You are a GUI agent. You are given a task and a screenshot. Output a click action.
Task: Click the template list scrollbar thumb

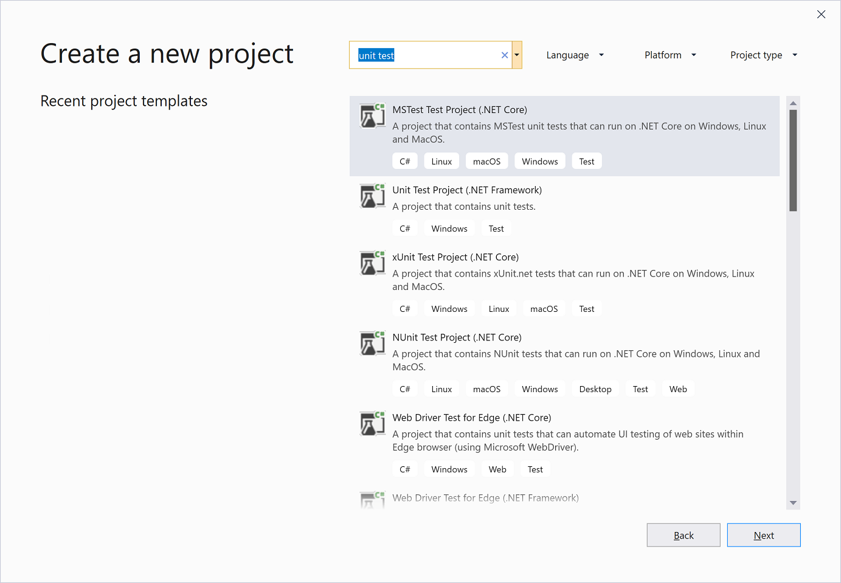[x=793, y=160]
